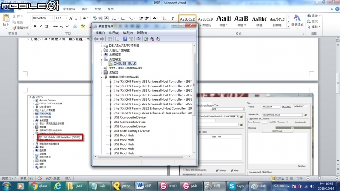Collapse 通用序列匯流排控制器 tree node

(101, 77)
